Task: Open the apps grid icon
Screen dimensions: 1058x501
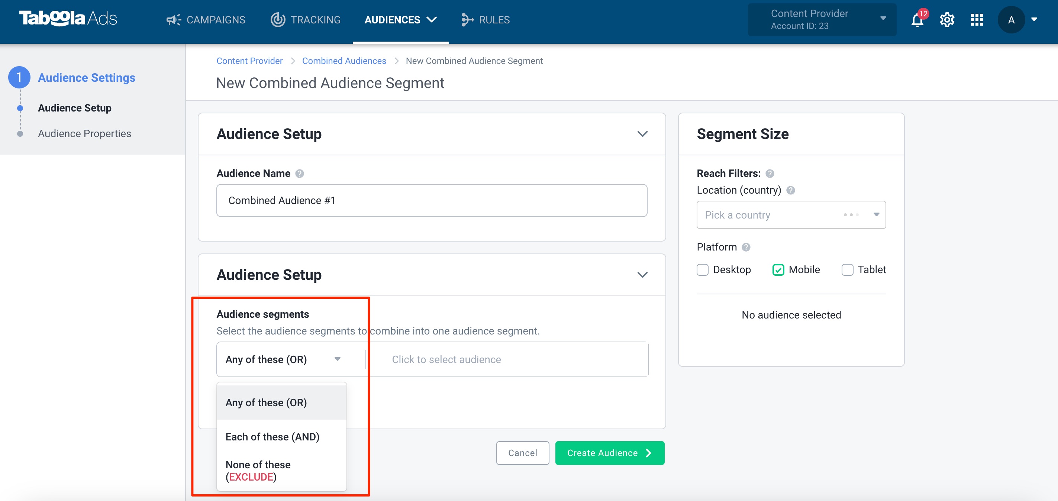Action: (977, 20)
